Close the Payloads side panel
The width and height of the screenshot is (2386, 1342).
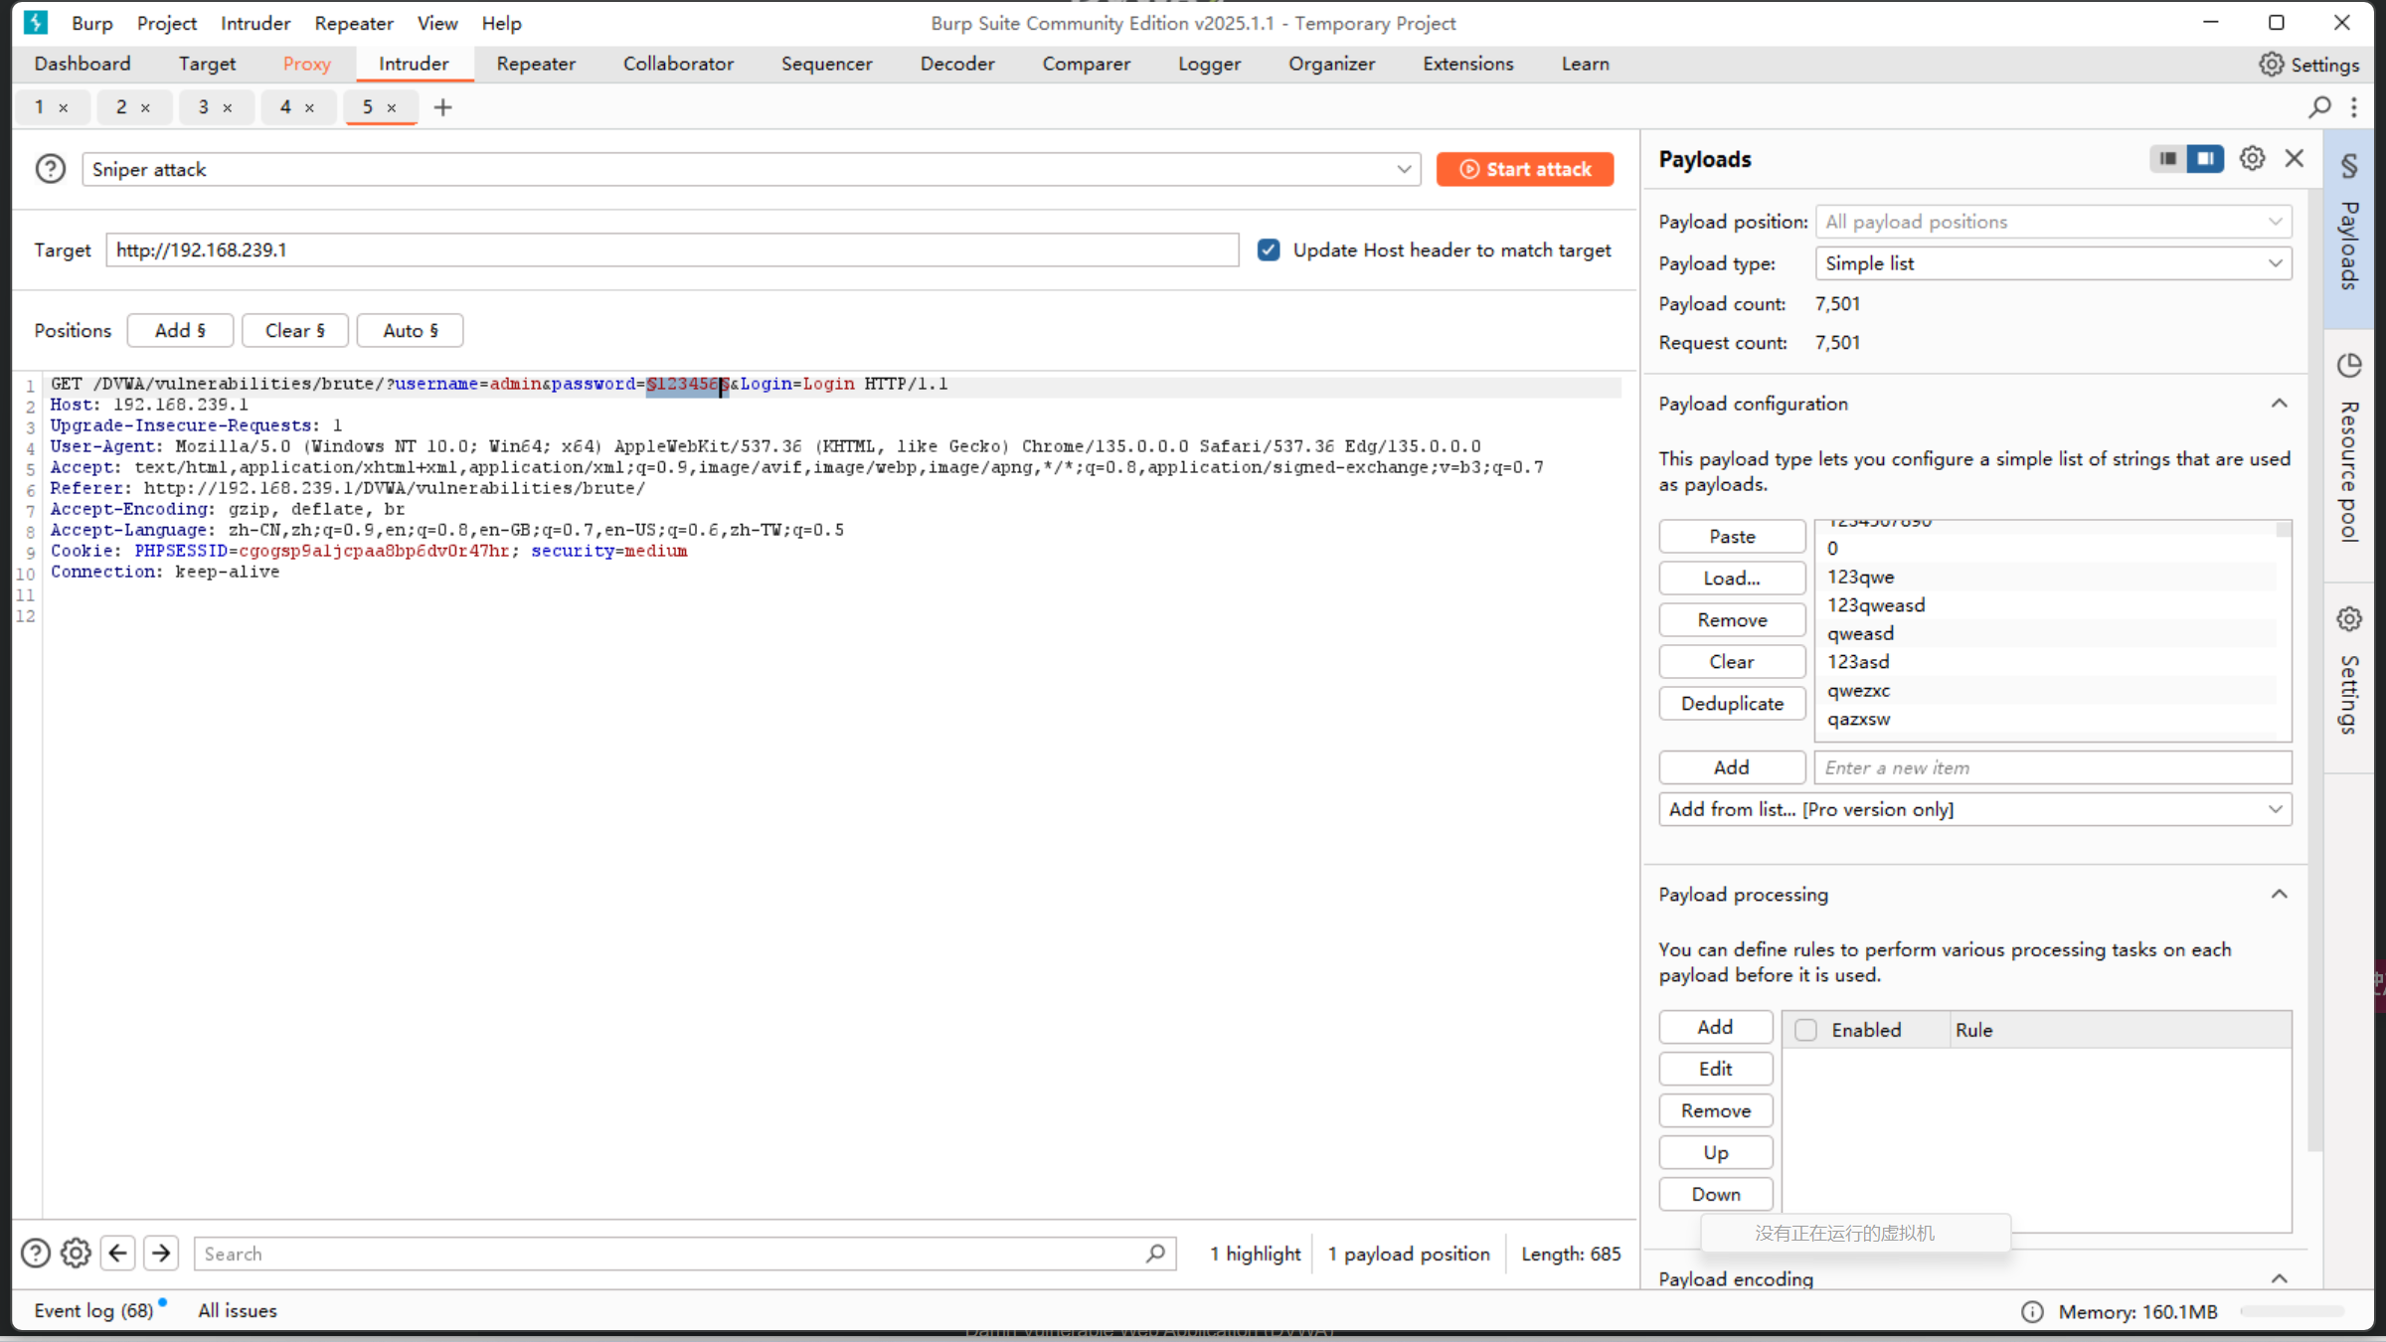coord(2295,158)
